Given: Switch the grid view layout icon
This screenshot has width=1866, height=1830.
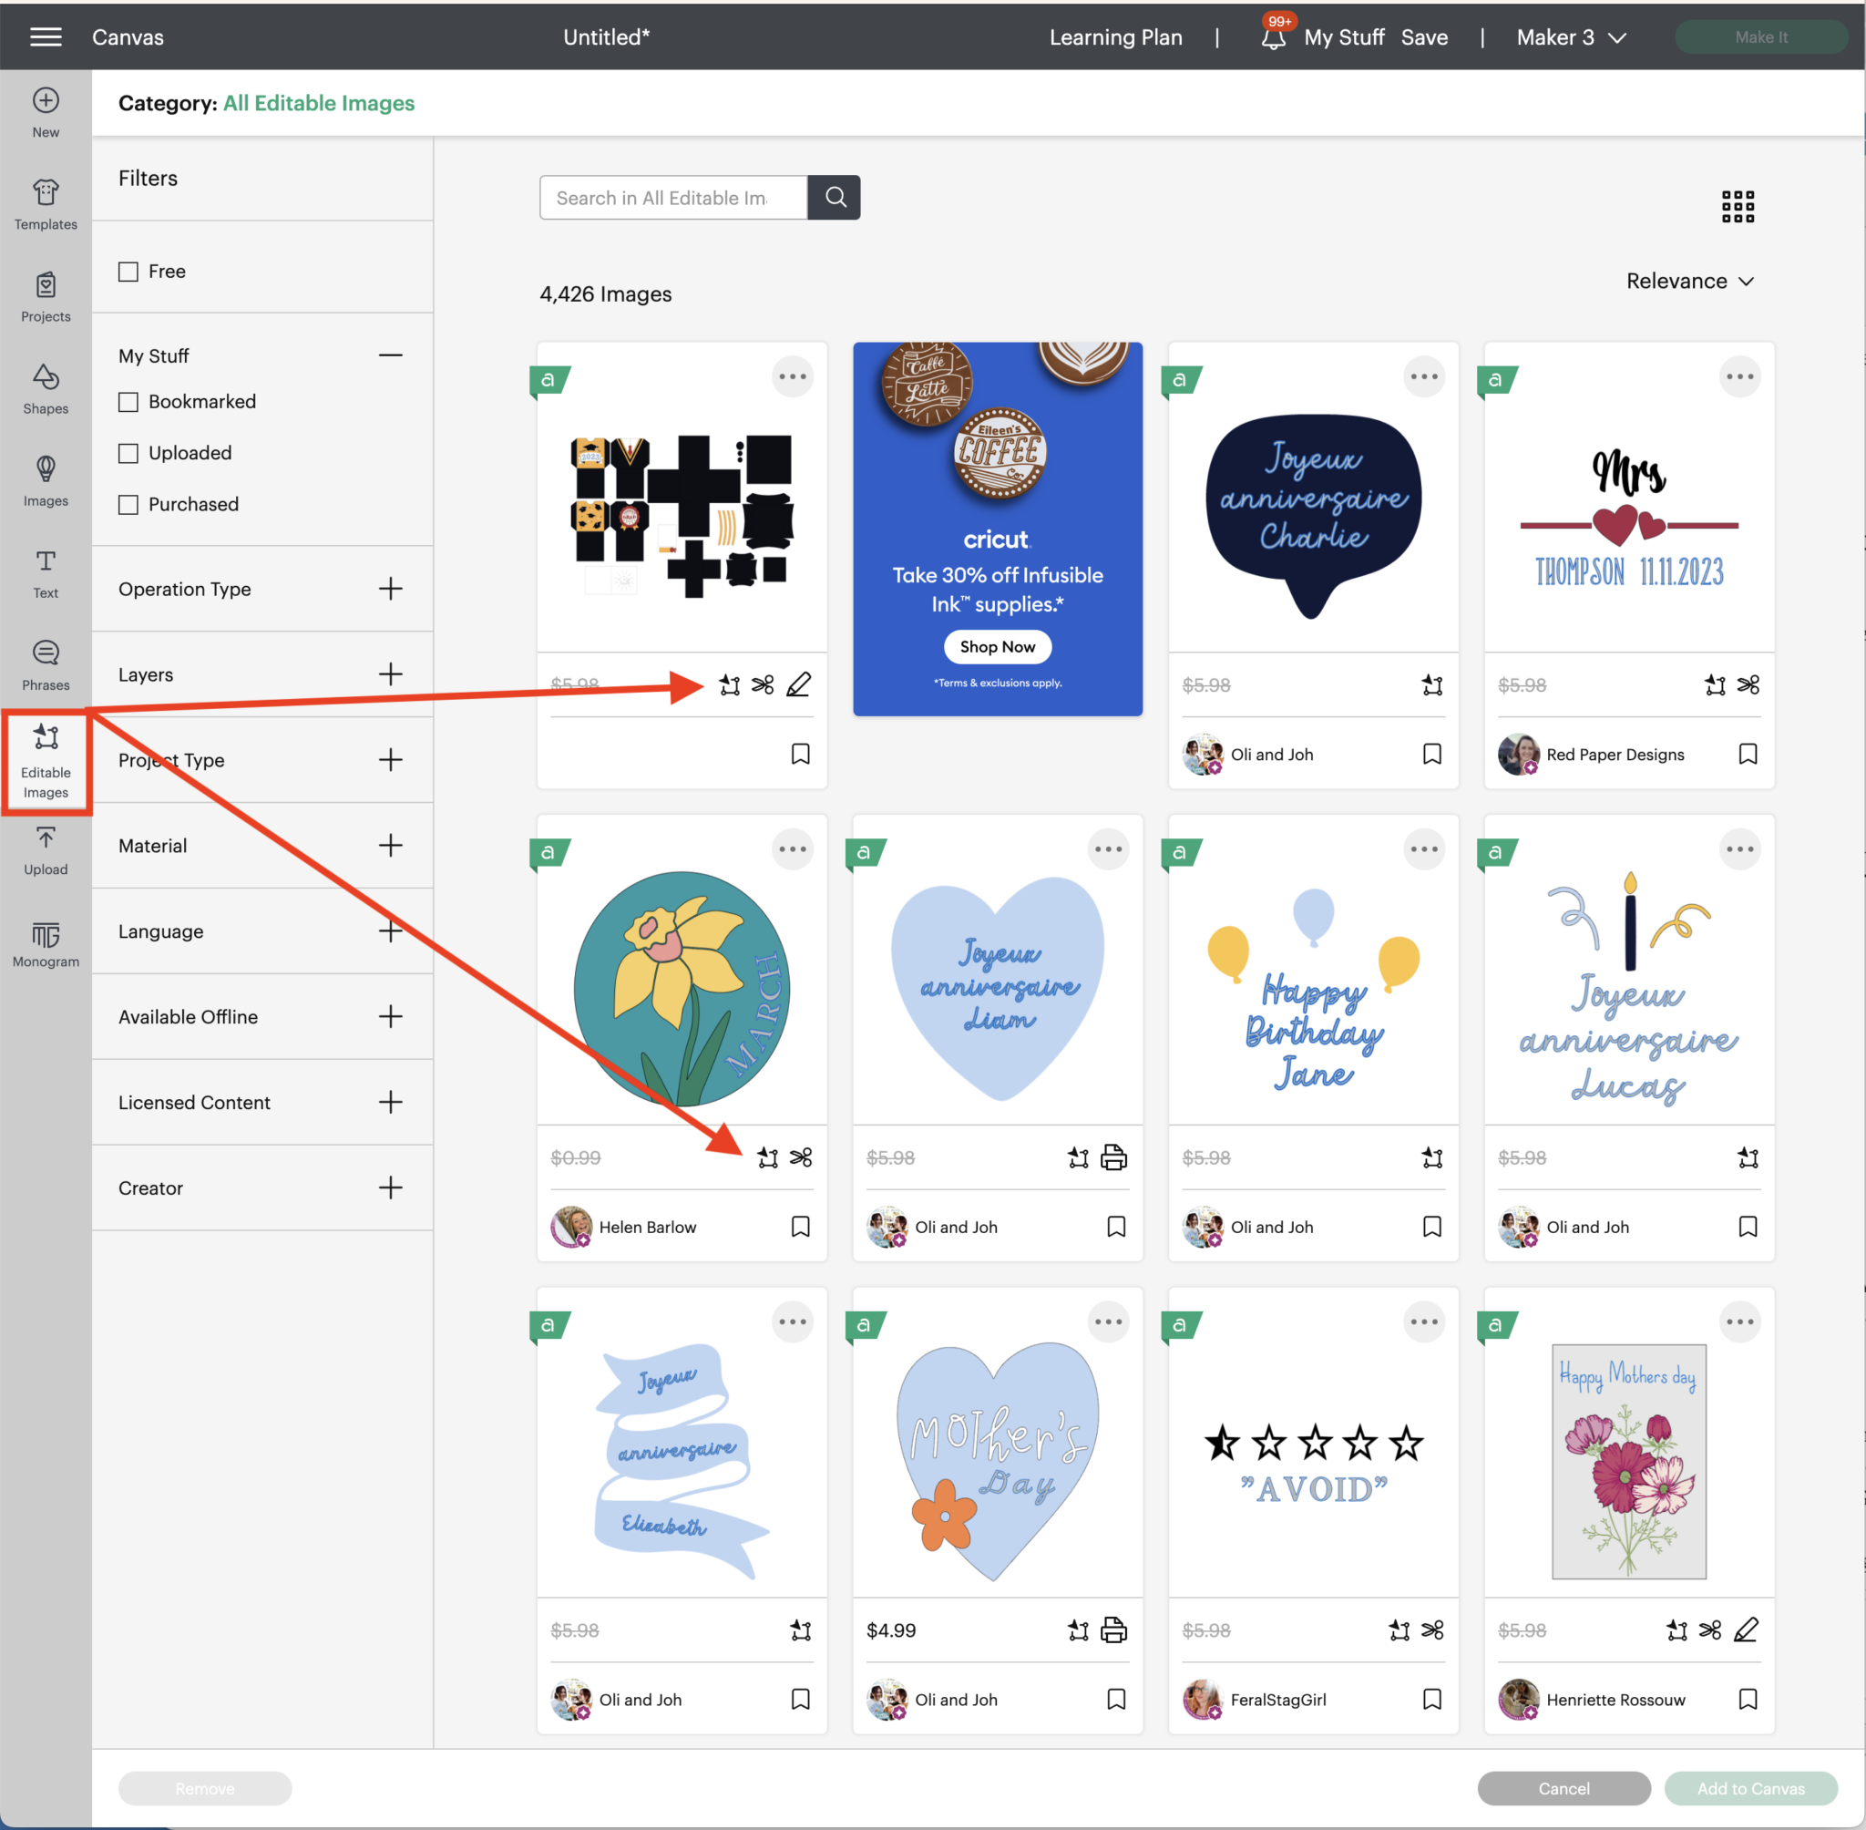Looking at the screenshot, I should coord(1737,206).
